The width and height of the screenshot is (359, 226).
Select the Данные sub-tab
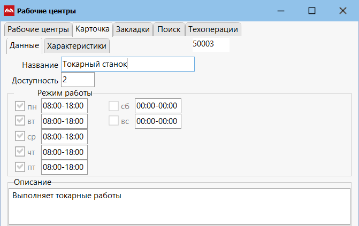(24, 46)
